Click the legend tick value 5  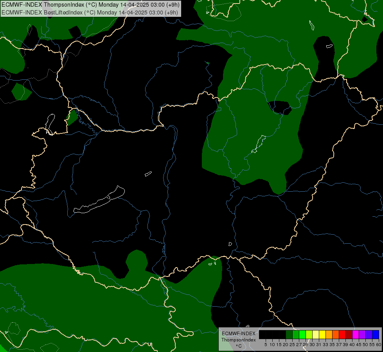point(266,345)
